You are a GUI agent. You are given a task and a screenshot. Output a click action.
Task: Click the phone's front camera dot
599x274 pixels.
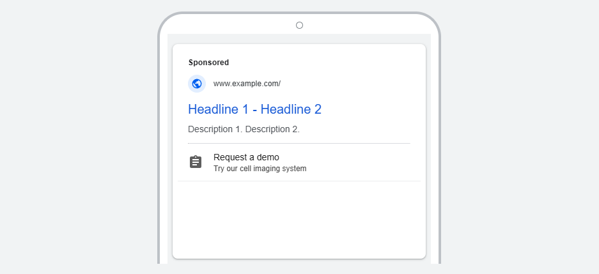pos(299,26)
